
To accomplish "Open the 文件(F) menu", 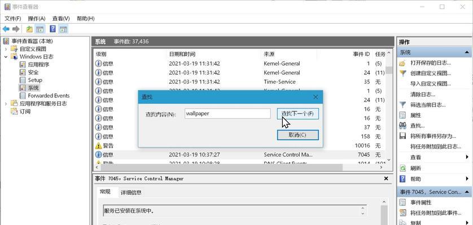I will (x=12, y=19).
